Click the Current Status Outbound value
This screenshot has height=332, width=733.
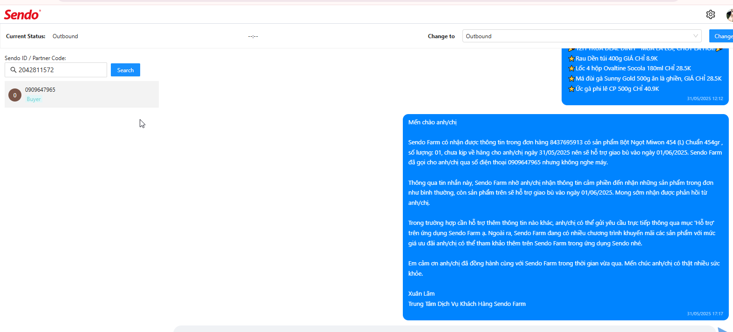pos(65,36)
